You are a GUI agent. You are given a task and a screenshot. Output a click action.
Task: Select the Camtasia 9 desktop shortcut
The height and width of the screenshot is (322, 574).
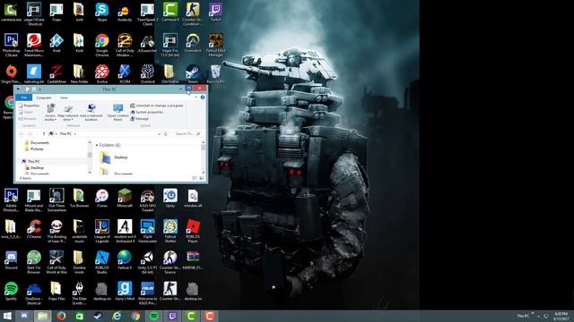pos(170,12)
